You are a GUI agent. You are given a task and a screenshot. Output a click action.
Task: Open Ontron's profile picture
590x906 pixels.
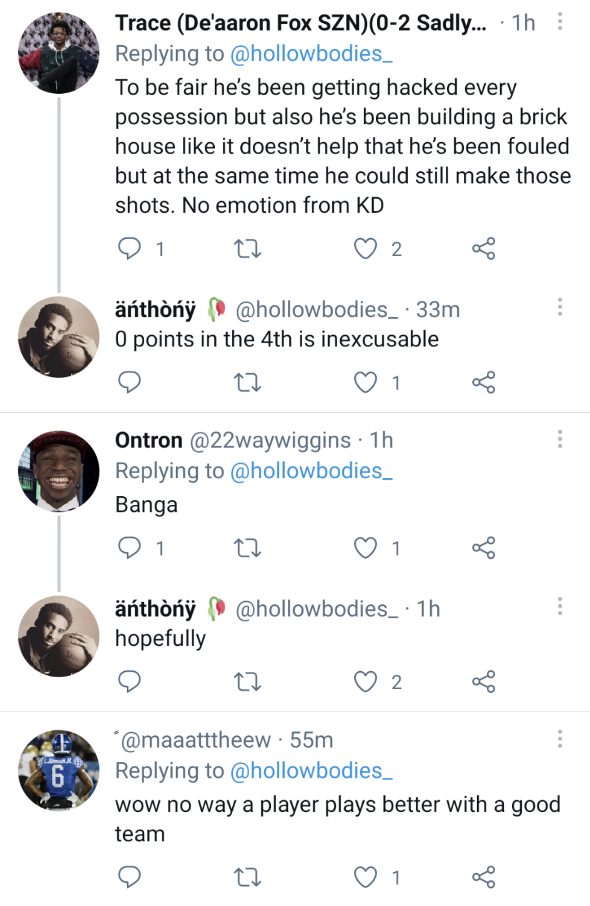click(58, 471)
